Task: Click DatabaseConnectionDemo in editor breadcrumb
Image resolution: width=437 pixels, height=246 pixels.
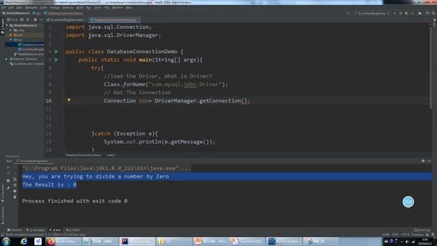Action: 83,155
